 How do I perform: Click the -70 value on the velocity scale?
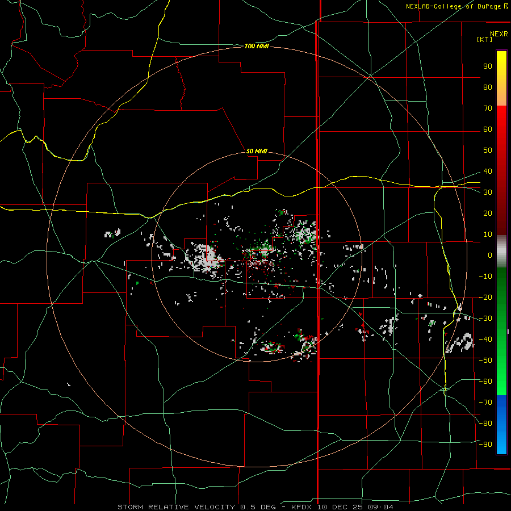[x=485, y=403]
